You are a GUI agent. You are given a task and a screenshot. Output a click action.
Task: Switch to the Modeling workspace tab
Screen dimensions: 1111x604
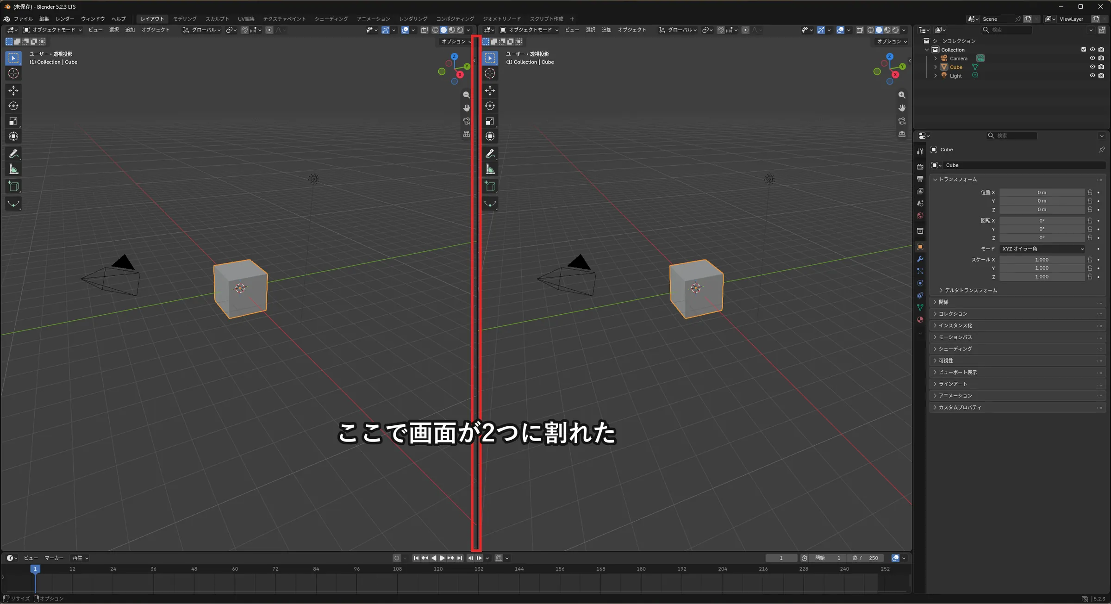coord(185,19)
